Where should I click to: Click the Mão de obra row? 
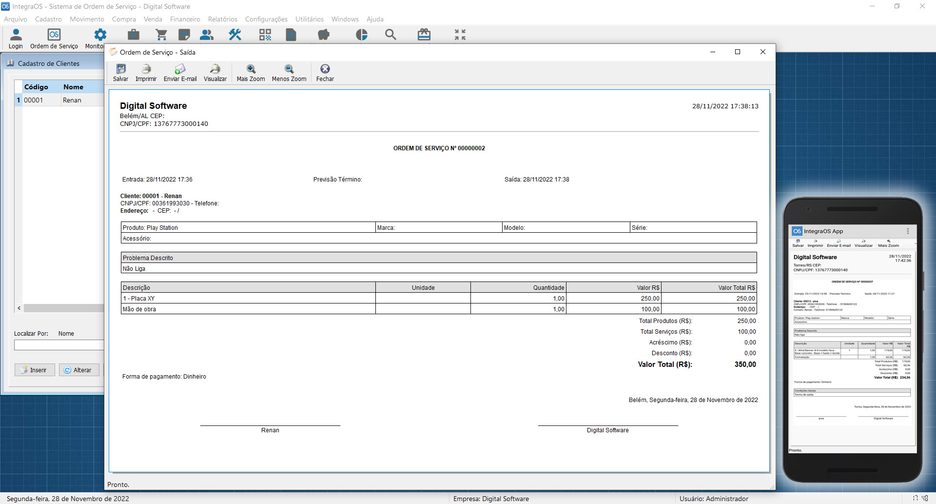pyautogui.click(x=439, y=309)
